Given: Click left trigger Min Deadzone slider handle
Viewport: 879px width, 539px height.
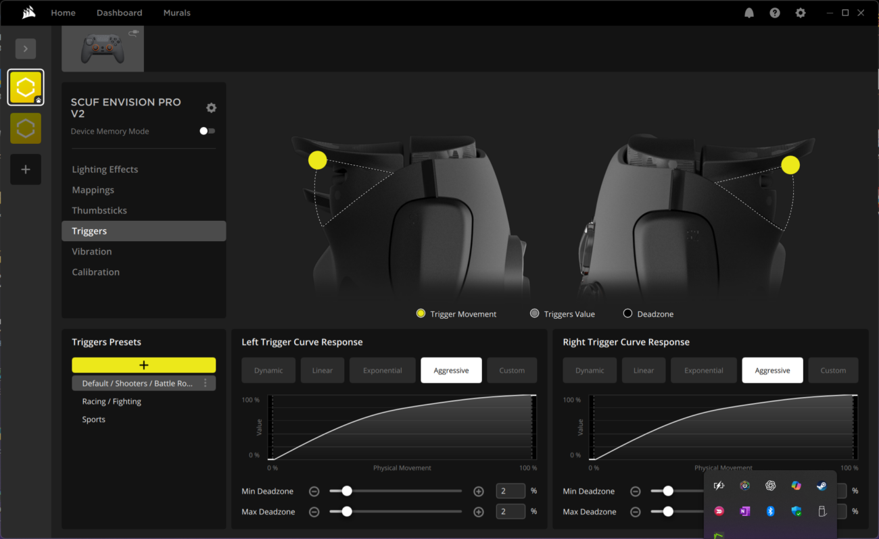Looking at the screenshot, I should point(347,491).
